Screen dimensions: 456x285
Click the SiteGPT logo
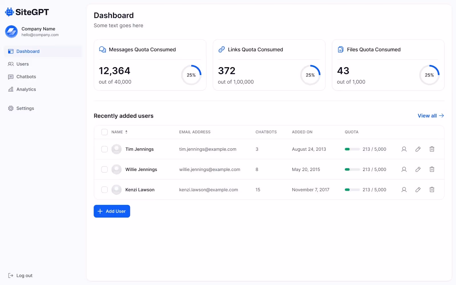27,12
